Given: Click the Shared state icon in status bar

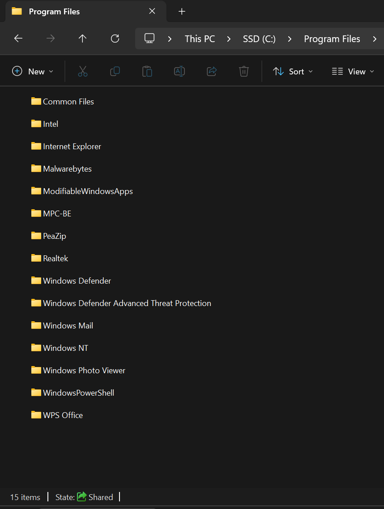Looking at the screenshot, I should pyautogui.click(x=82, y=496).
